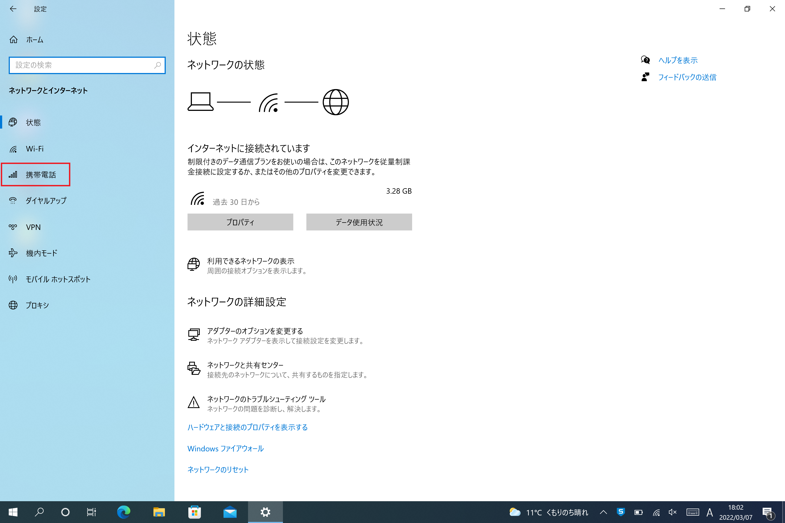785x523 pixels.
Task: Click the globe icon beside プロキシ
Action: pyautogui.click(x=13, y=305)
